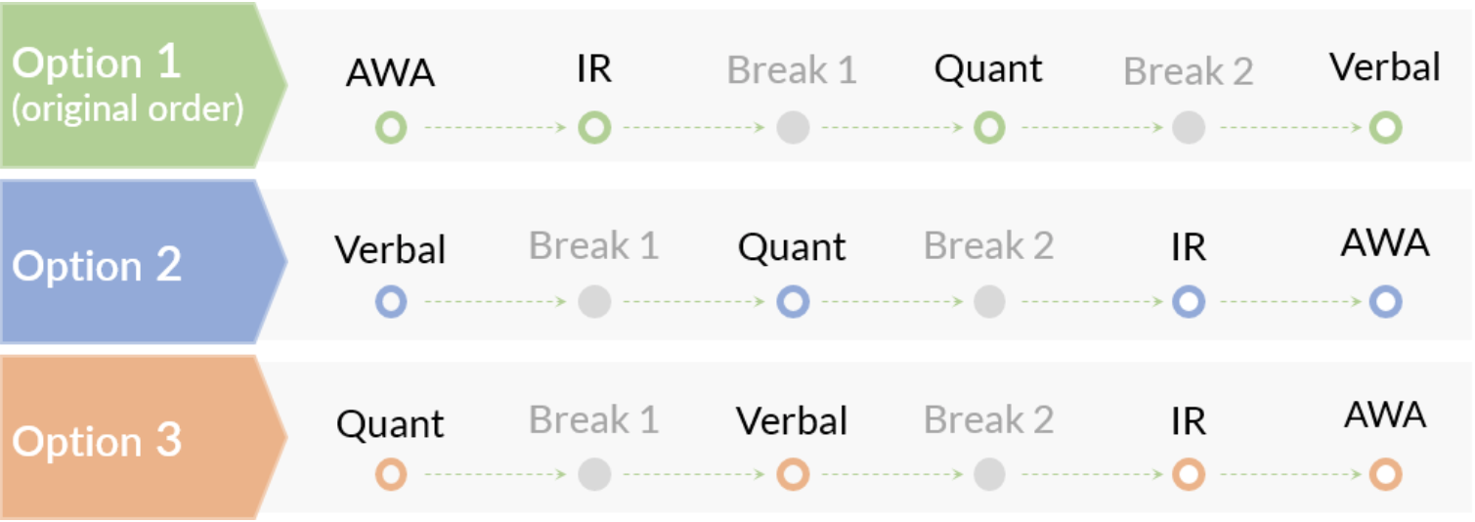Click the blue circle under IR in Option 2
The width and height of the screenshot is (1475, 522).
point(1188,302)
